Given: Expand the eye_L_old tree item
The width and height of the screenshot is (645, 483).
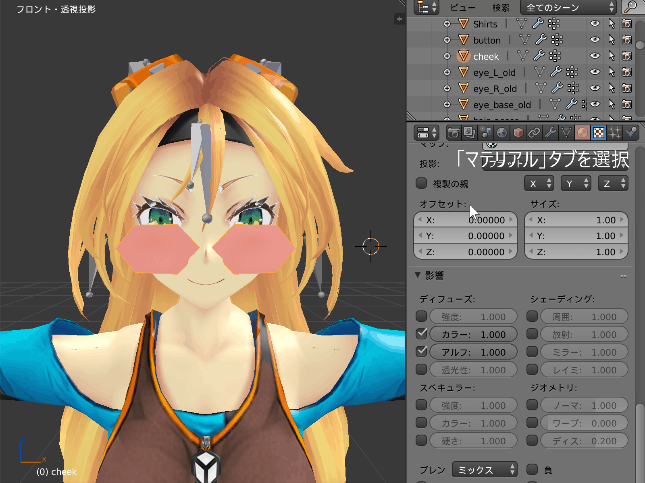Looking at the screenshot, I should point(447,72).
